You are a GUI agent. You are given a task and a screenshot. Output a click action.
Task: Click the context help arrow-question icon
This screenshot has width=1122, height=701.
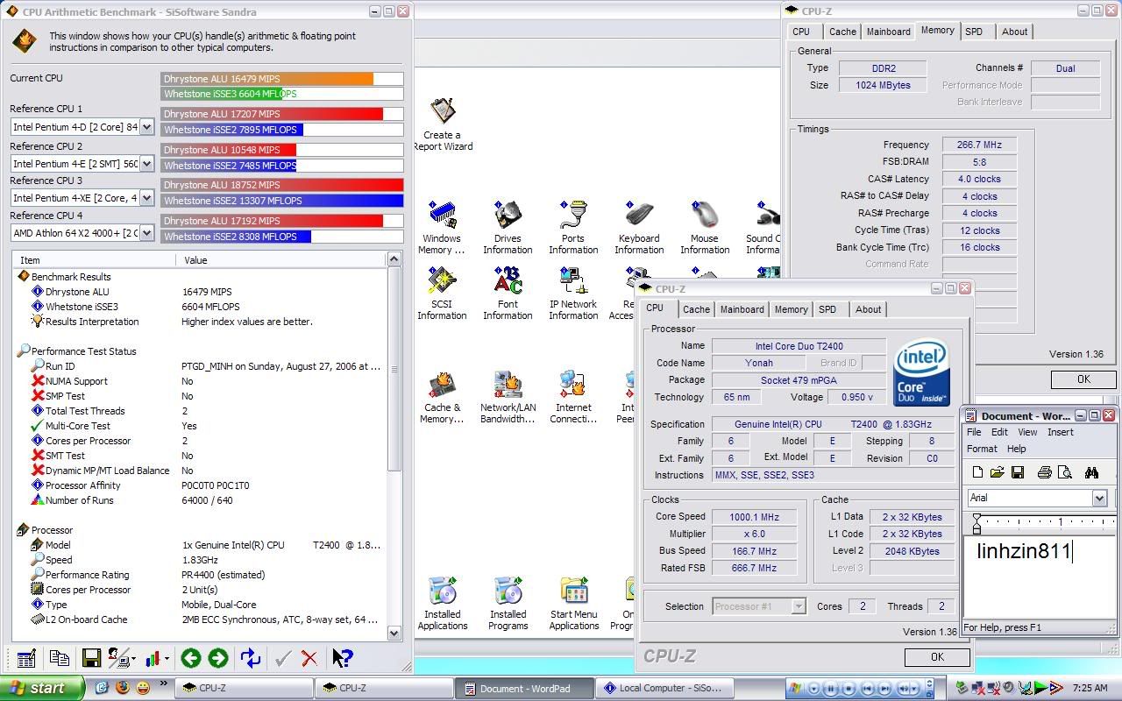(343, 658)
